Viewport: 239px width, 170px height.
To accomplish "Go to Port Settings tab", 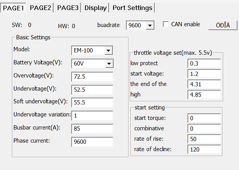I will (132, 8).
